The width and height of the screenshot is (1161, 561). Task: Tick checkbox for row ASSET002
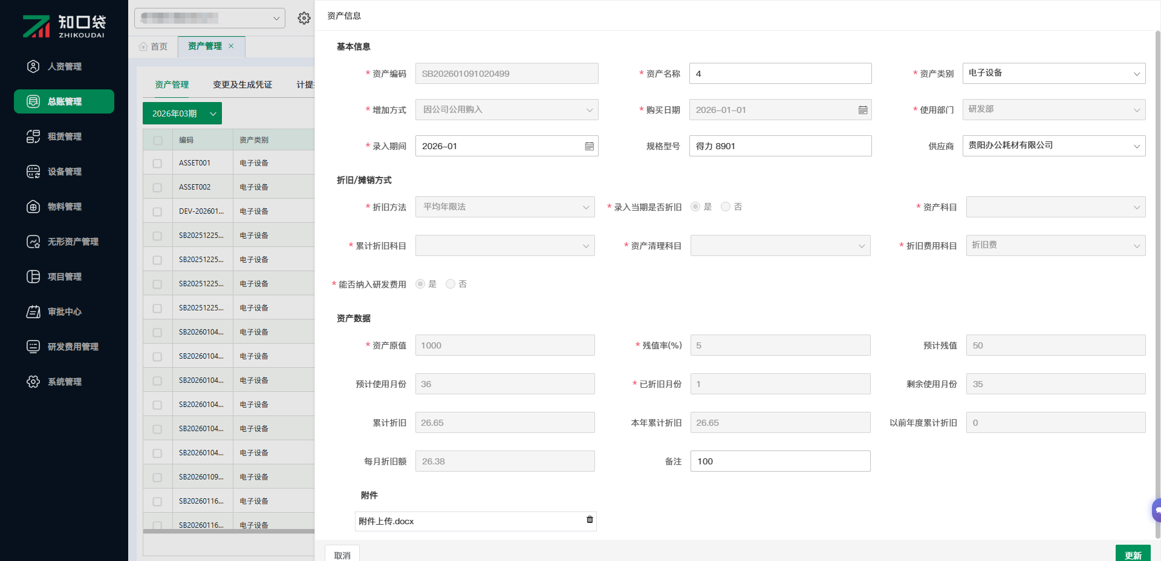point(158,187)
